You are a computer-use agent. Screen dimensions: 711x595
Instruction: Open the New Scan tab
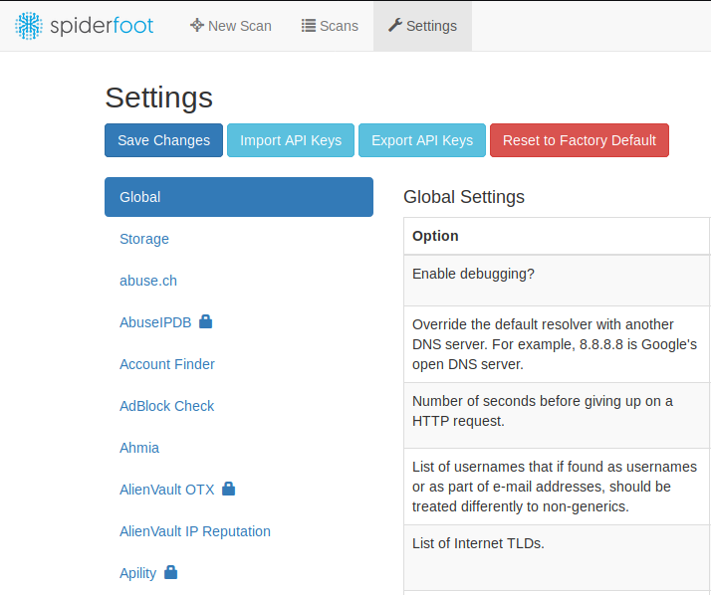pos(231,26)
